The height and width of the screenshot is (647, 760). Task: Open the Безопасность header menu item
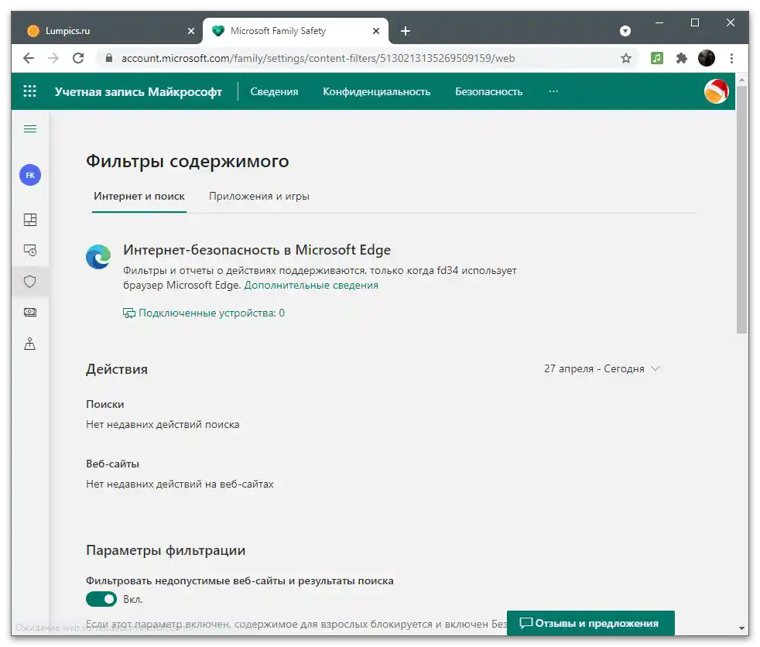488,91
